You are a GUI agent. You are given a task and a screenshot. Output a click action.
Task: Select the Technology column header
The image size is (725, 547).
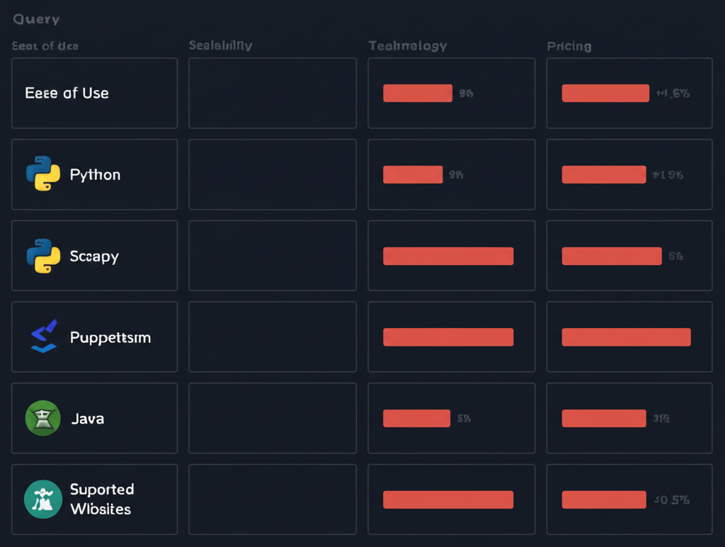click(x=408, y=45)
